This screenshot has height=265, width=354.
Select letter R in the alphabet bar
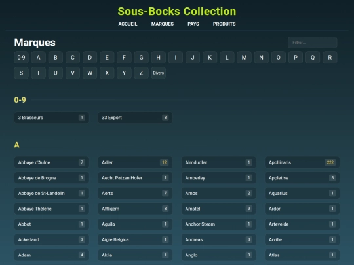pyautogui.click(x=330, y=58)
